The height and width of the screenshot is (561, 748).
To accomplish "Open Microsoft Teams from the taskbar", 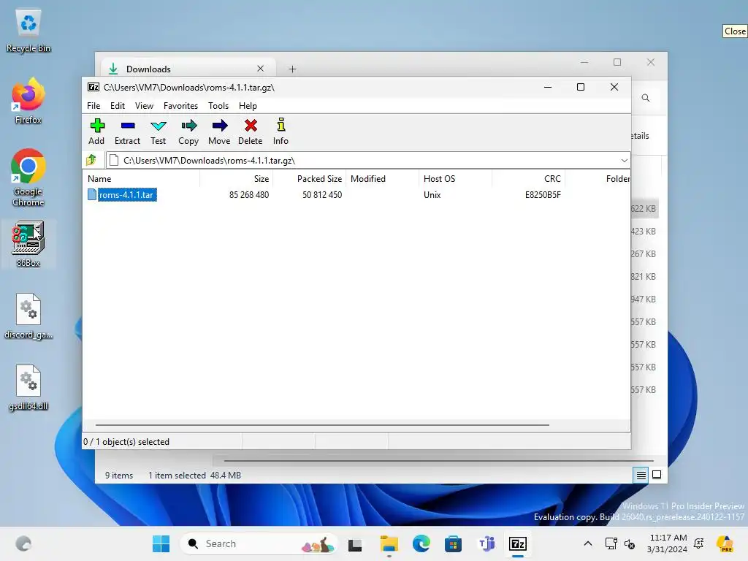I will [486, 543].
